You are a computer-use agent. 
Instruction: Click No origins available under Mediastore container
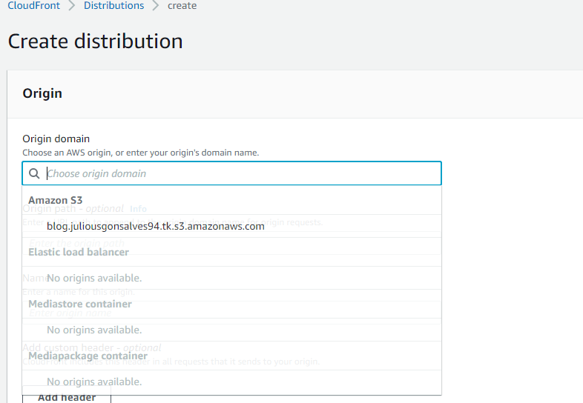click(x=94, y=330)
